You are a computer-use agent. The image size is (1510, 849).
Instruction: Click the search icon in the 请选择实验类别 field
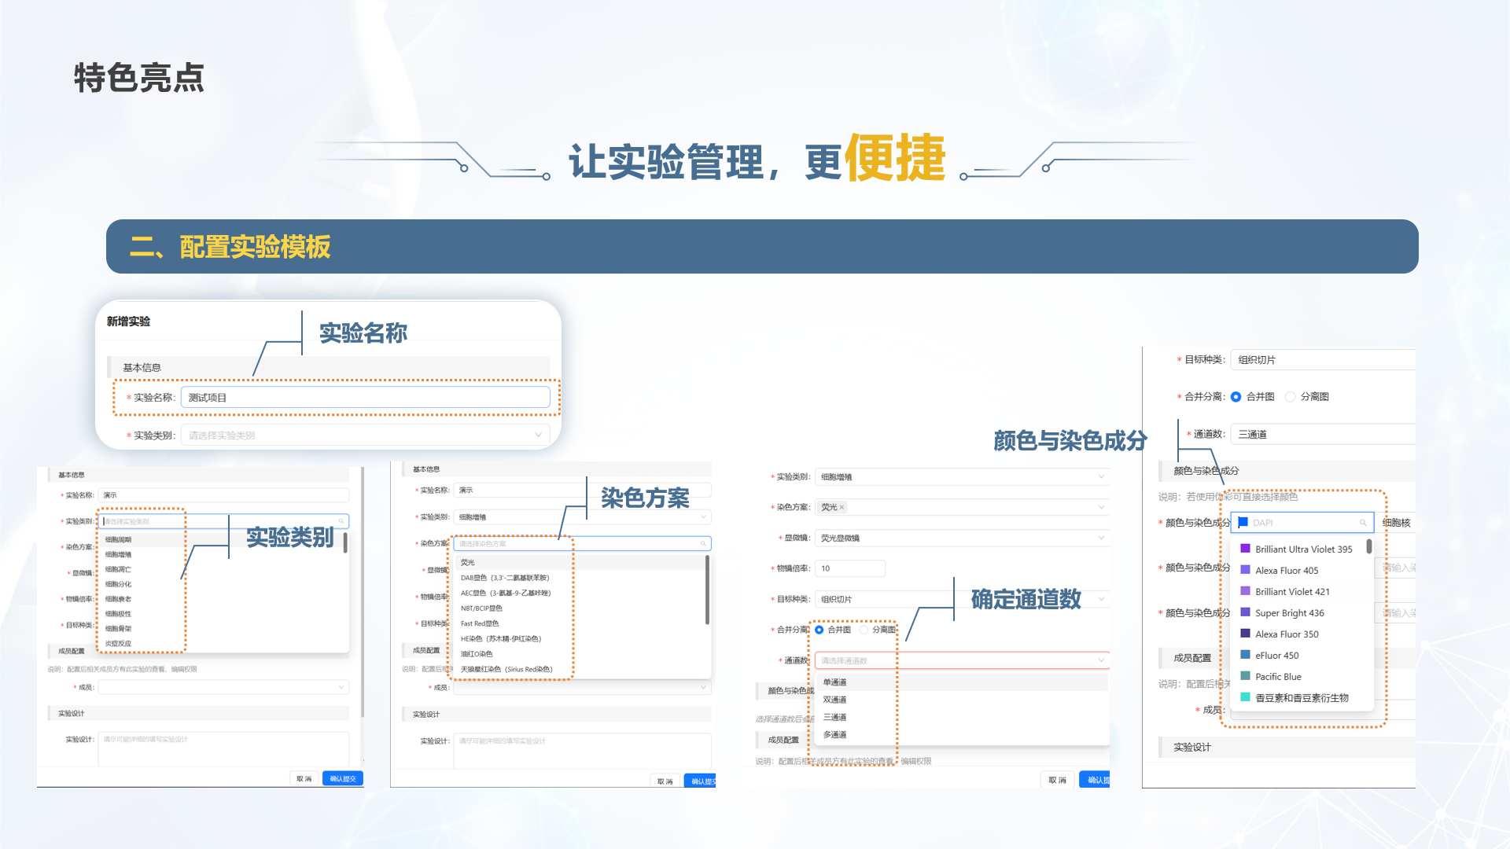pyautogui.click(x=341, y=521)
